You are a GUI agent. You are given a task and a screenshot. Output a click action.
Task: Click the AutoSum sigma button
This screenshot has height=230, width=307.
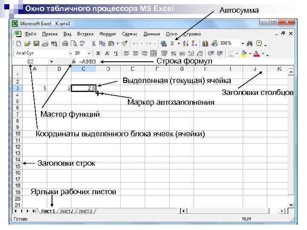[x=172, y=43]
